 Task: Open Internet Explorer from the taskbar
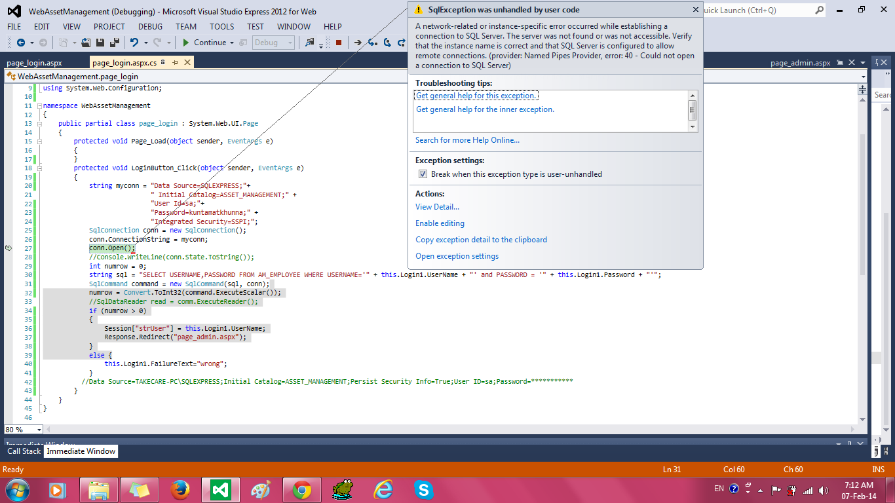tap(383, 489)
